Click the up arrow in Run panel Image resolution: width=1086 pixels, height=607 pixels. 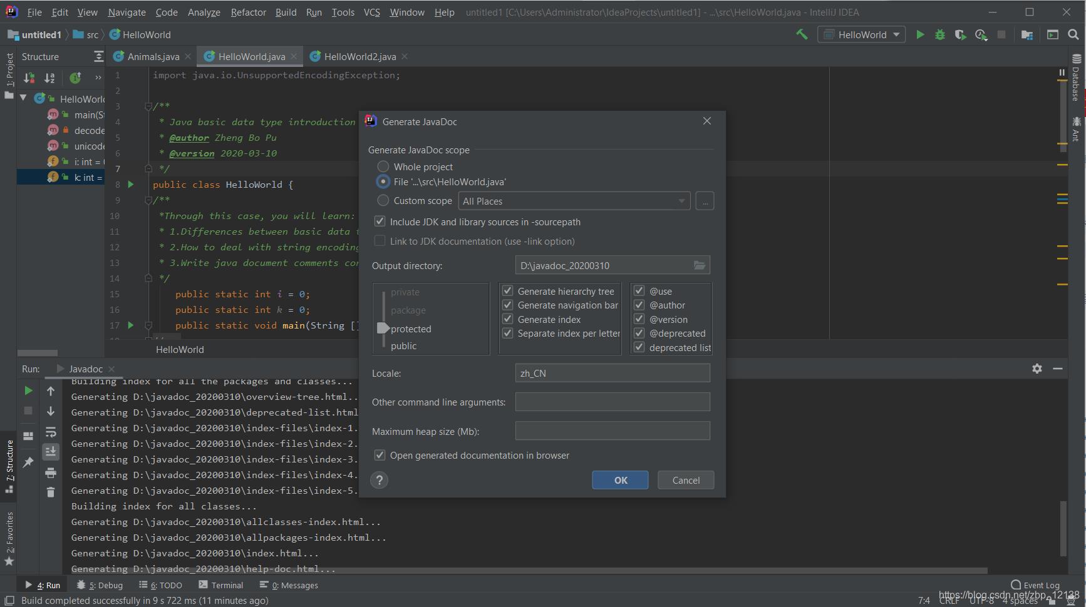click(51, 390)
